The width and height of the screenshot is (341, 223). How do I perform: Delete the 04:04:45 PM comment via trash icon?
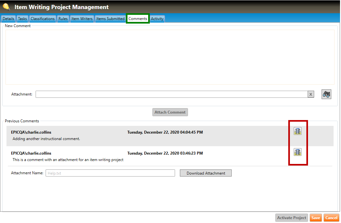coord(297,131)
